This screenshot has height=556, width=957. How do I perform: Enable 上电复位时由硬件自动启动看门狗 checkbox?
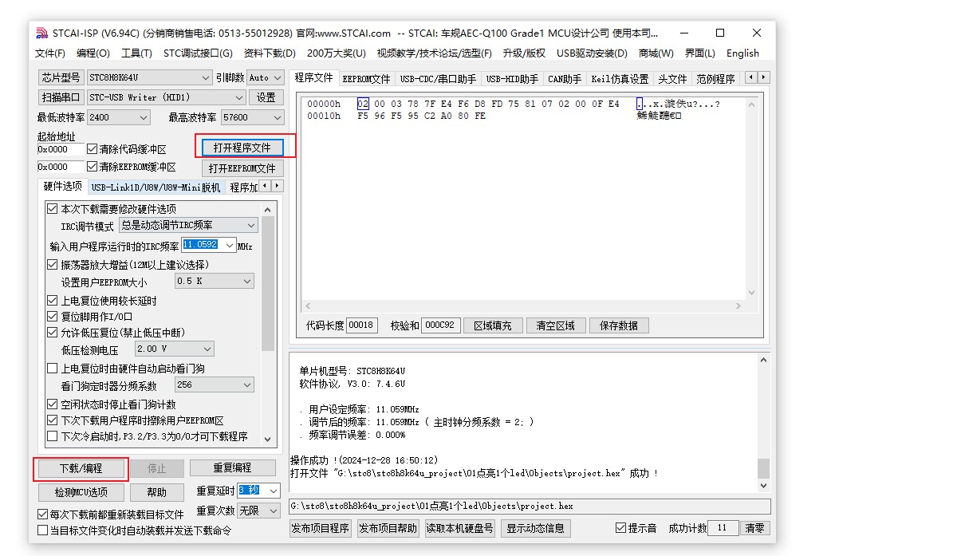[x=53, y=369]
